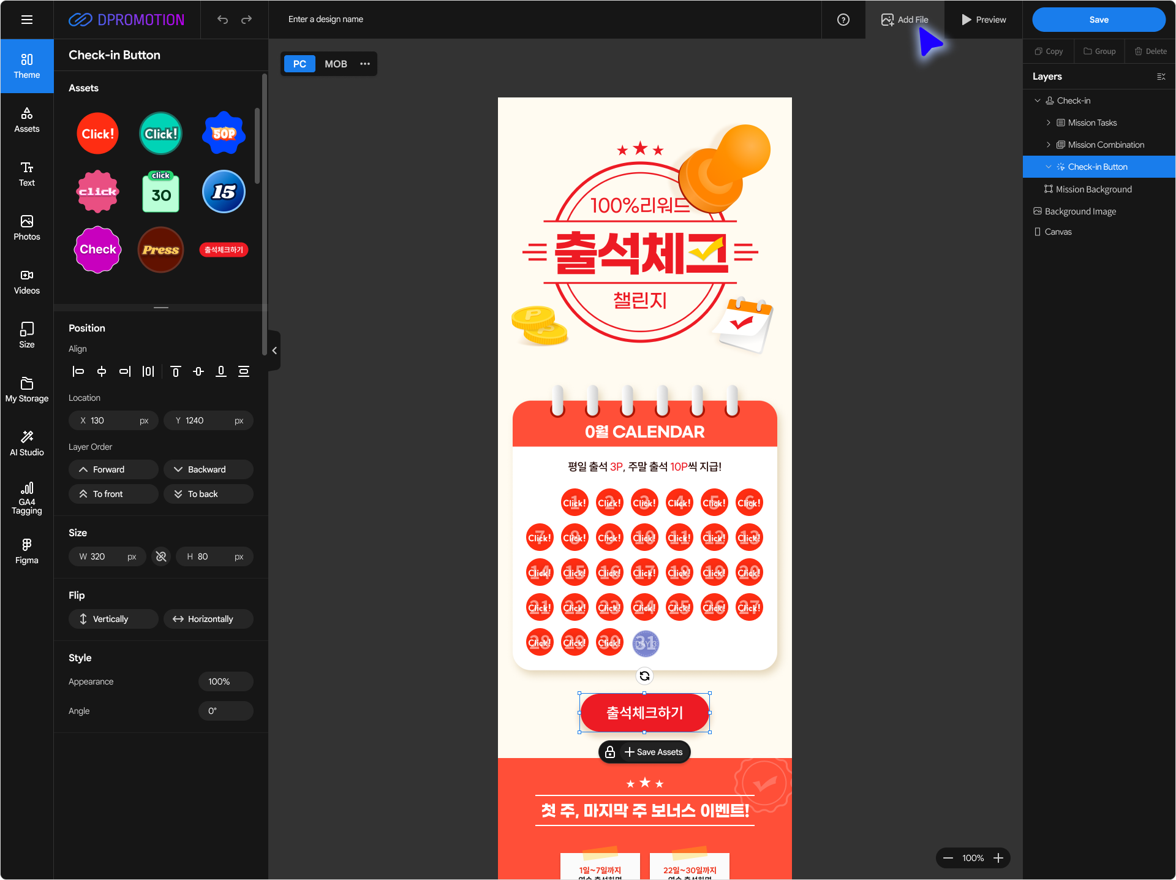Flip selection Horizontally
Viewport: 1176px width, 880px height.
[208, 619]
